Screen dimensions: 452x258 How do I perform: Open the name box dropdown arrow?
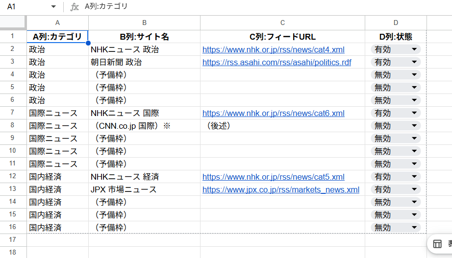point(53,7)
